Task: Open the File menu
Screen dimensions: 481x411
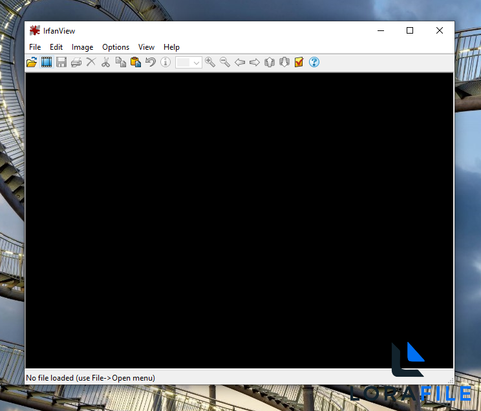Action: [35, 47]
